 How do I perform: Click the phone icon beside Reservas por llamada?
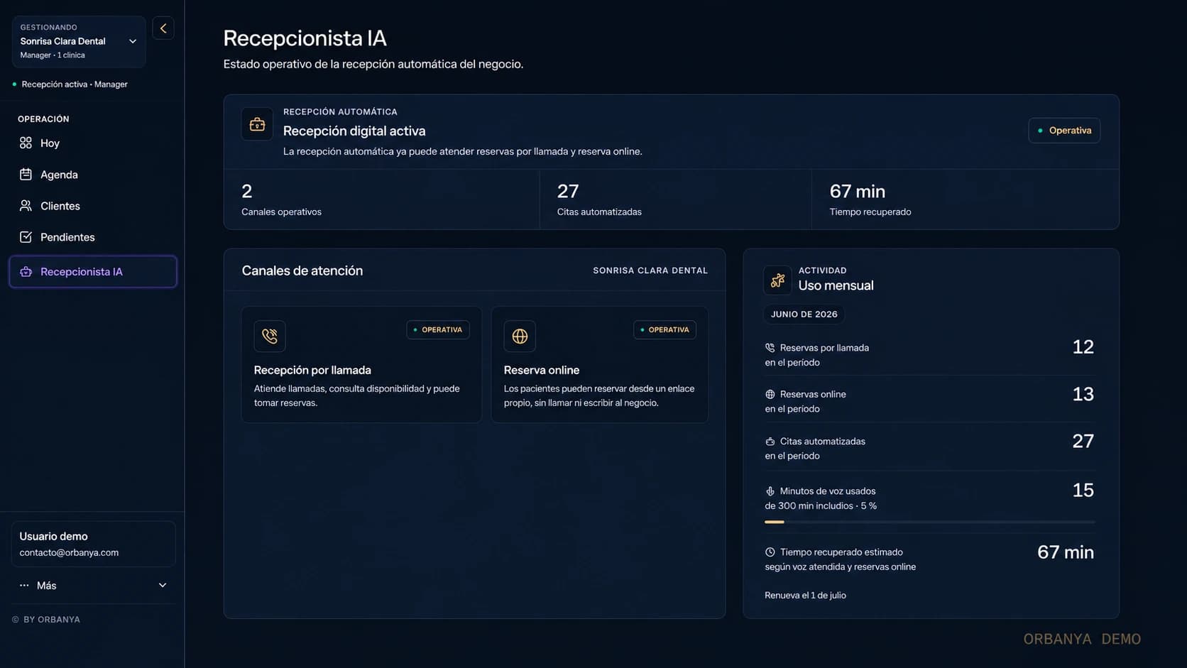pyautogui.click(x=770, y=348)
